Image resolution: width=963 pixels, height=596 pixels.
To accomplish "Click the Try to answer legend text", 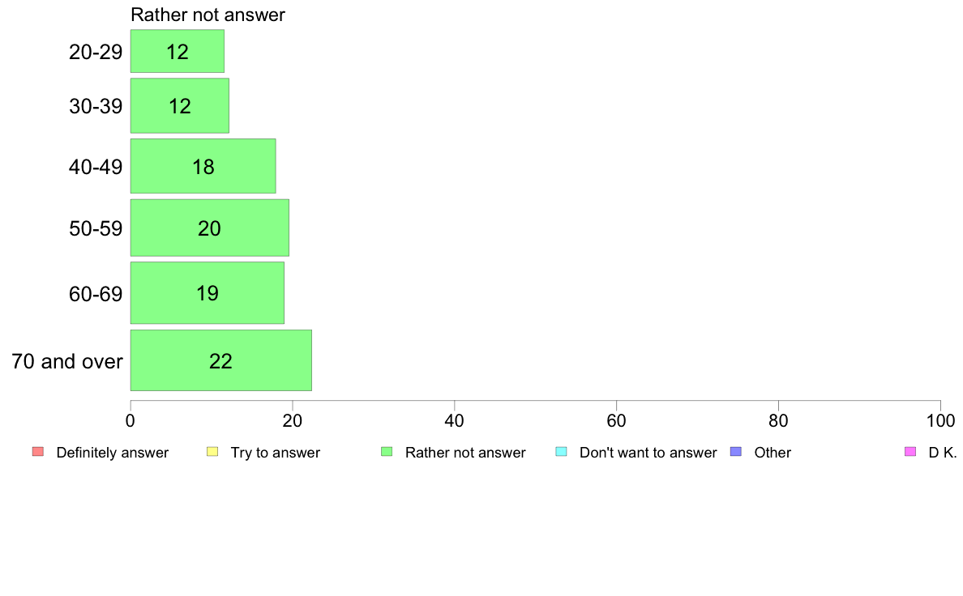I will (x=275, y=453).
